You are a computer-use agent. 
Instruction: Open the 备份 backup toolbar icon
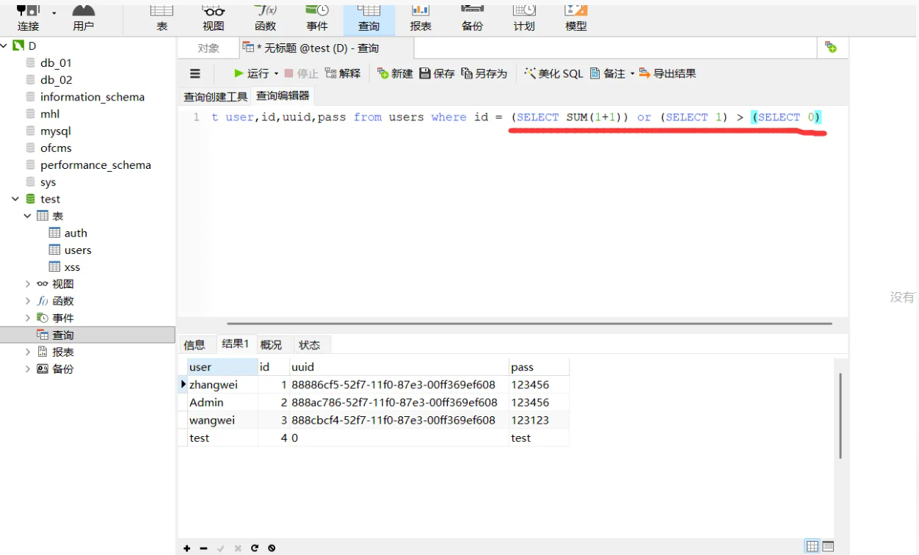point(472,18)
